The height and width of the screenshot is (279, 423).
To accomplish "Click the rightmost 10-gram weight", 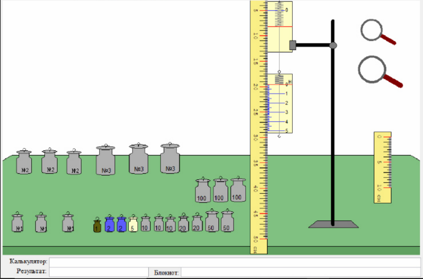I will (171, 224).
